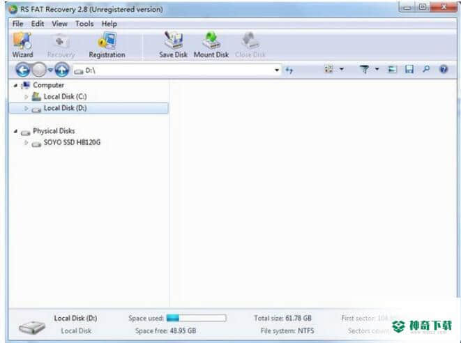The width and height of the screenshot is (461, 343).
Task: Click the status bar drive icon
Action: click(32, 327)
